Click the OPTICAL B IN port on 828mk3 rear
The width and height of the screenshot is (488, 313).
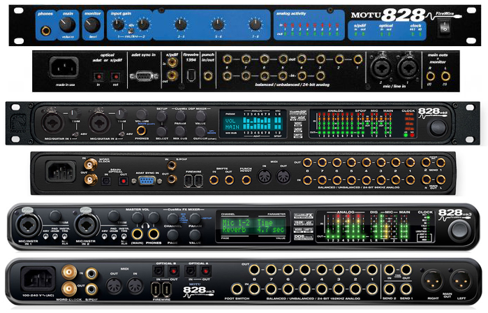[x=158, y=271]
